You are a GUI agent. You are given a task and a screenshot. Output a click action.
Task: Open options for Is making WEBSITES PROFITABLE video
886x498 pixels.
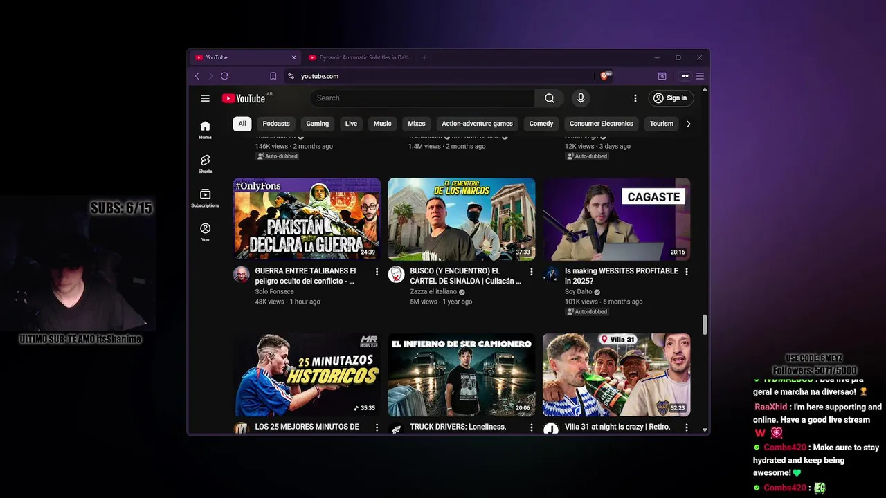(x=686, y=272)
